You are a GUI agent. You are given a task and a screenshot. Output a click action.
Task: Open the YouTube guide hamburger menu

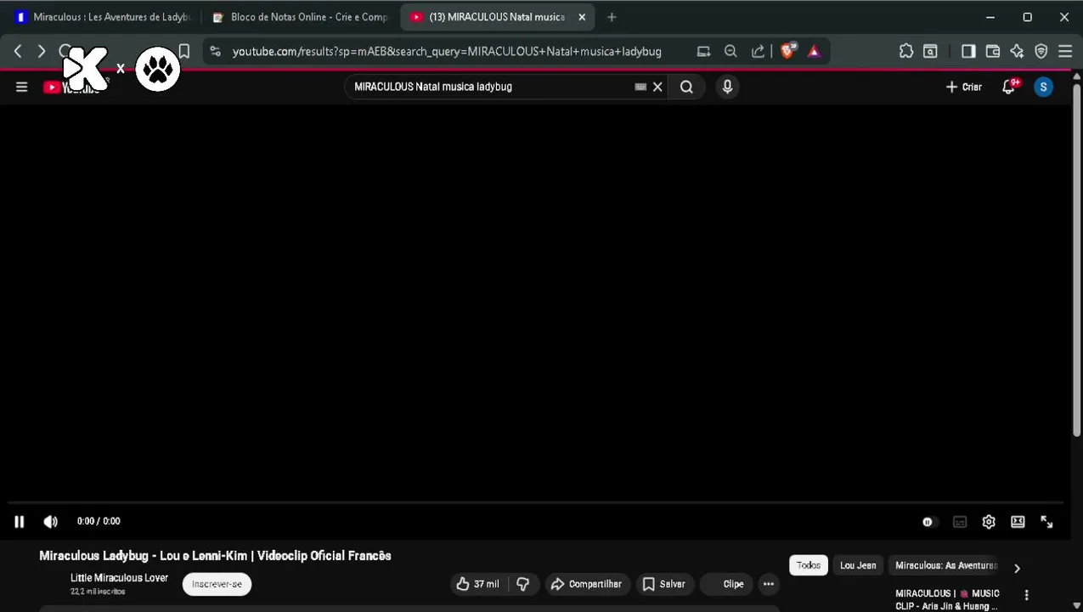(x=22, y=87)
